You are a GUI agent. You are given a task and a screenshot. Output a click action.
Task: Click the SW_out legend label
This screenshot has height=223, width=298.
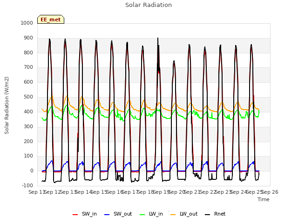122,214
